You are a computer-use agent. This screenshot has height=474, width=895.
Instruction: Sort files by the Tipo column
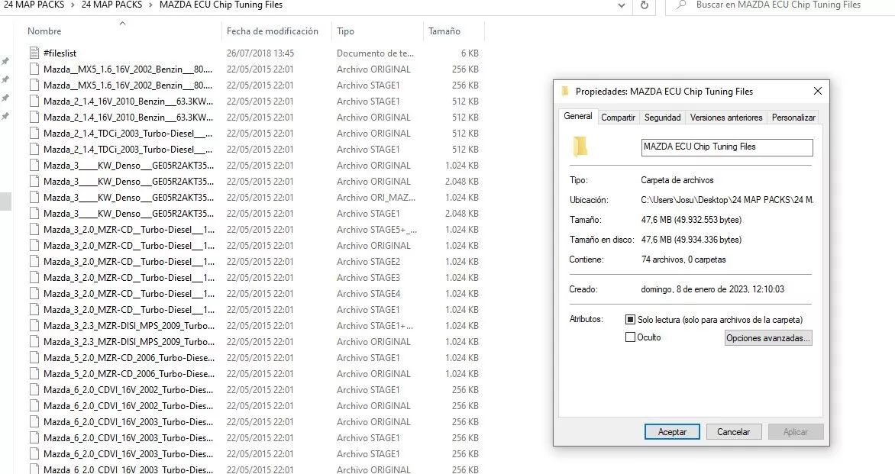345,31
